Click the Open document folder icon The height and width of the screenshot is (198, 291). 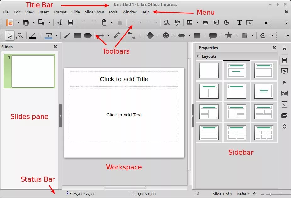point(25,23)
